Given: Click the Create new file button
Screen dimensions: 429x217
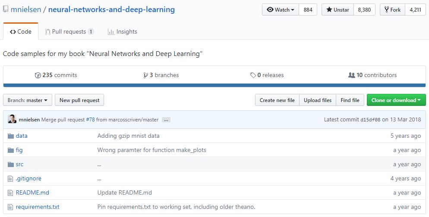Looking at the screenshot, I should pos(277,100).
